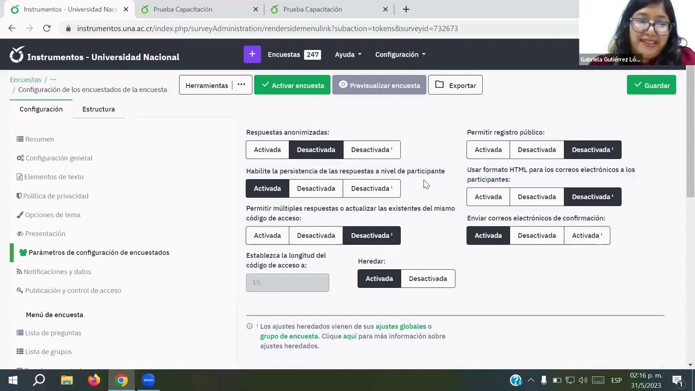This screenshot has height=391, width=695.
Task: Click the LimeSurvey logo in header
Action: pyautogui.click(x=17, y=55)
